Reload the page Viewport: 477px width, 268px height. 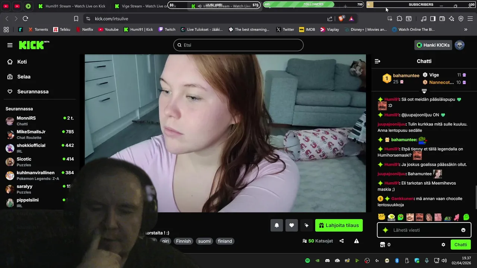[25, 19]
